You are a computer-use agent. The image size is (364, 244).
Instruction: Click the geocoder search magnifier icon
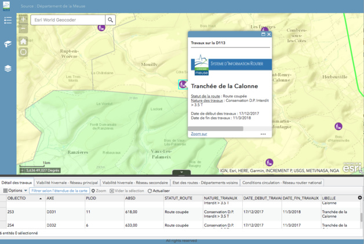tap(110, 20)
